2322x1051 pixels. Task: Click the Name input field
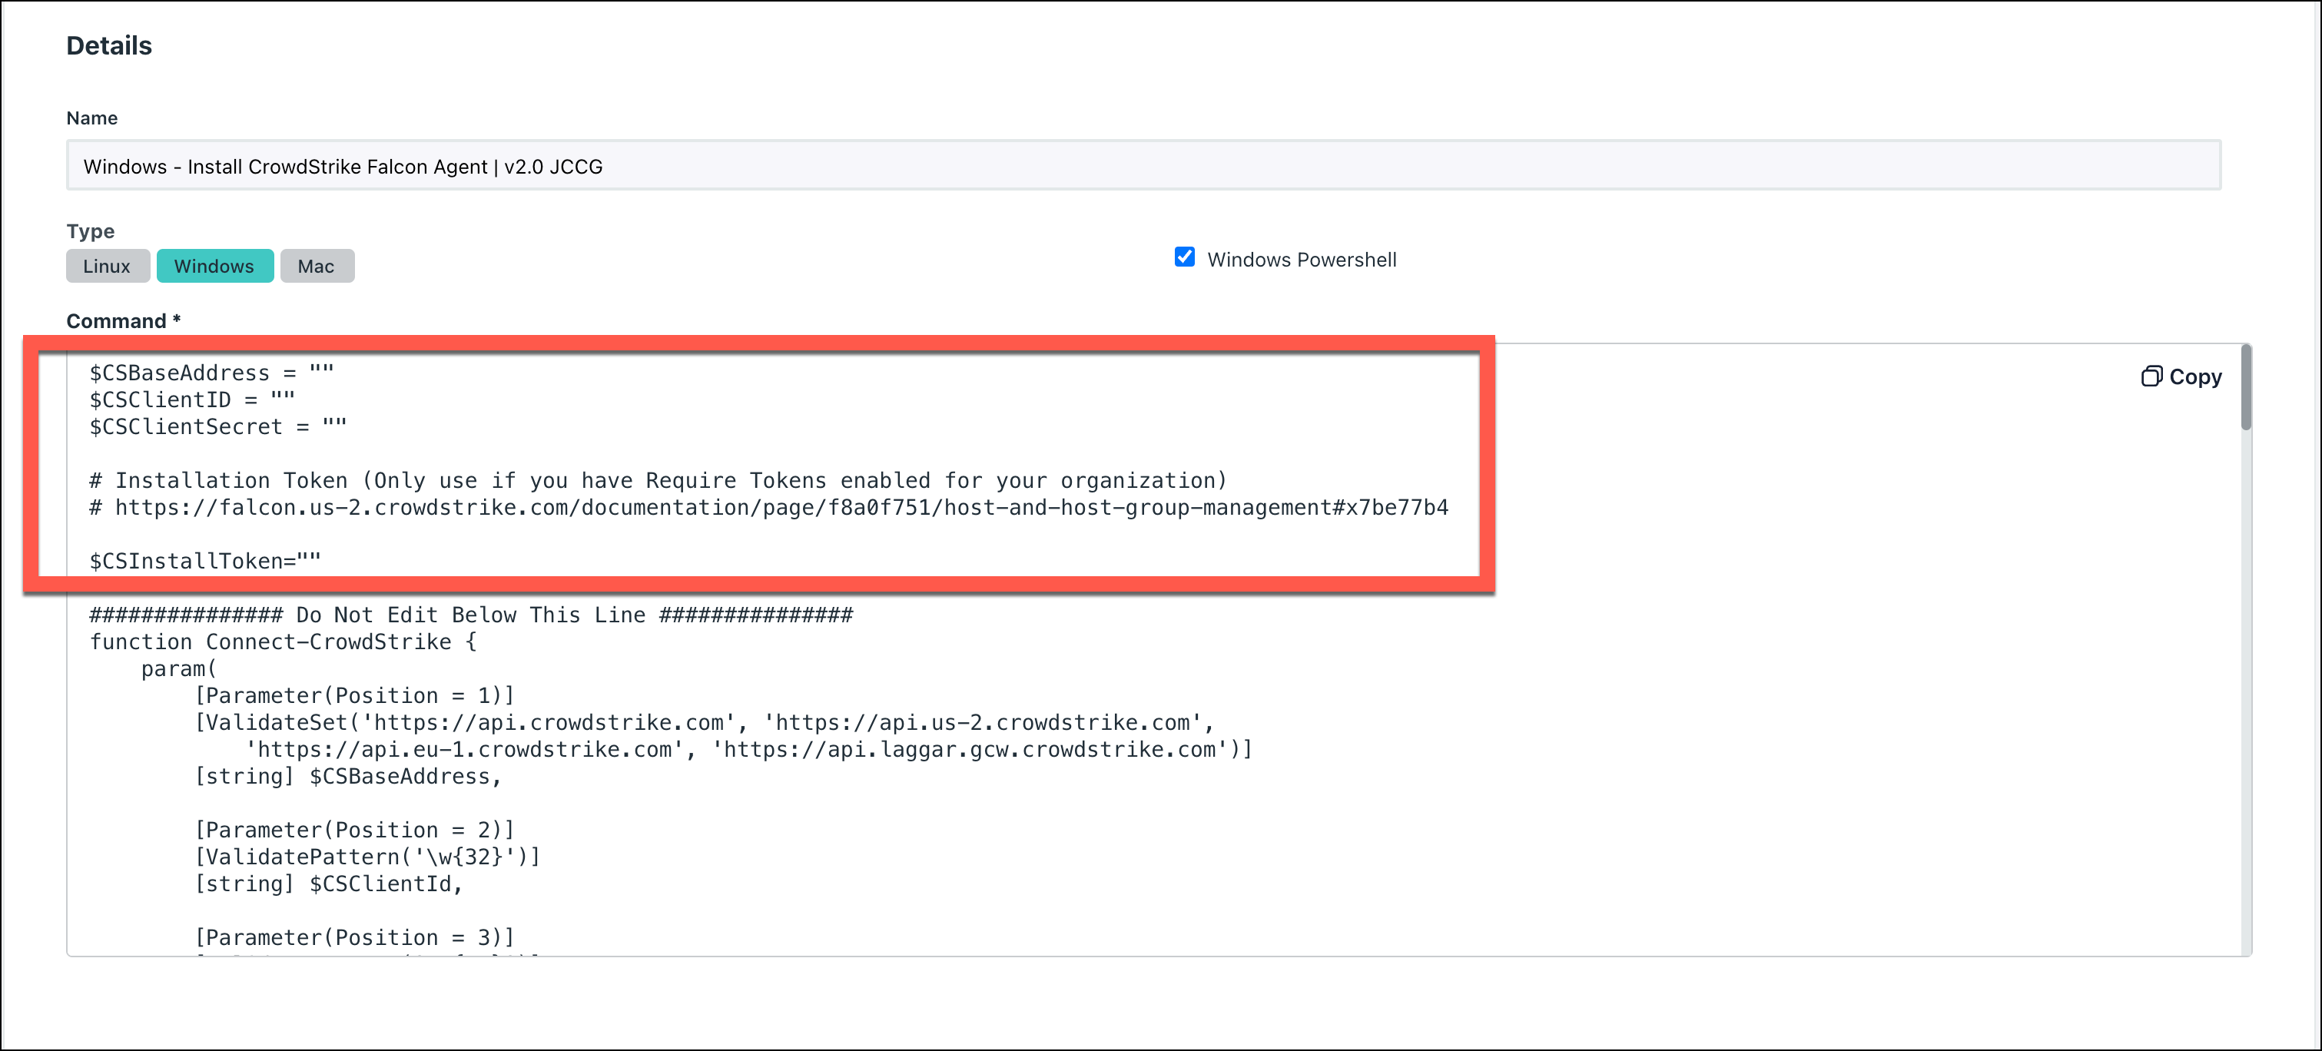1143,166
